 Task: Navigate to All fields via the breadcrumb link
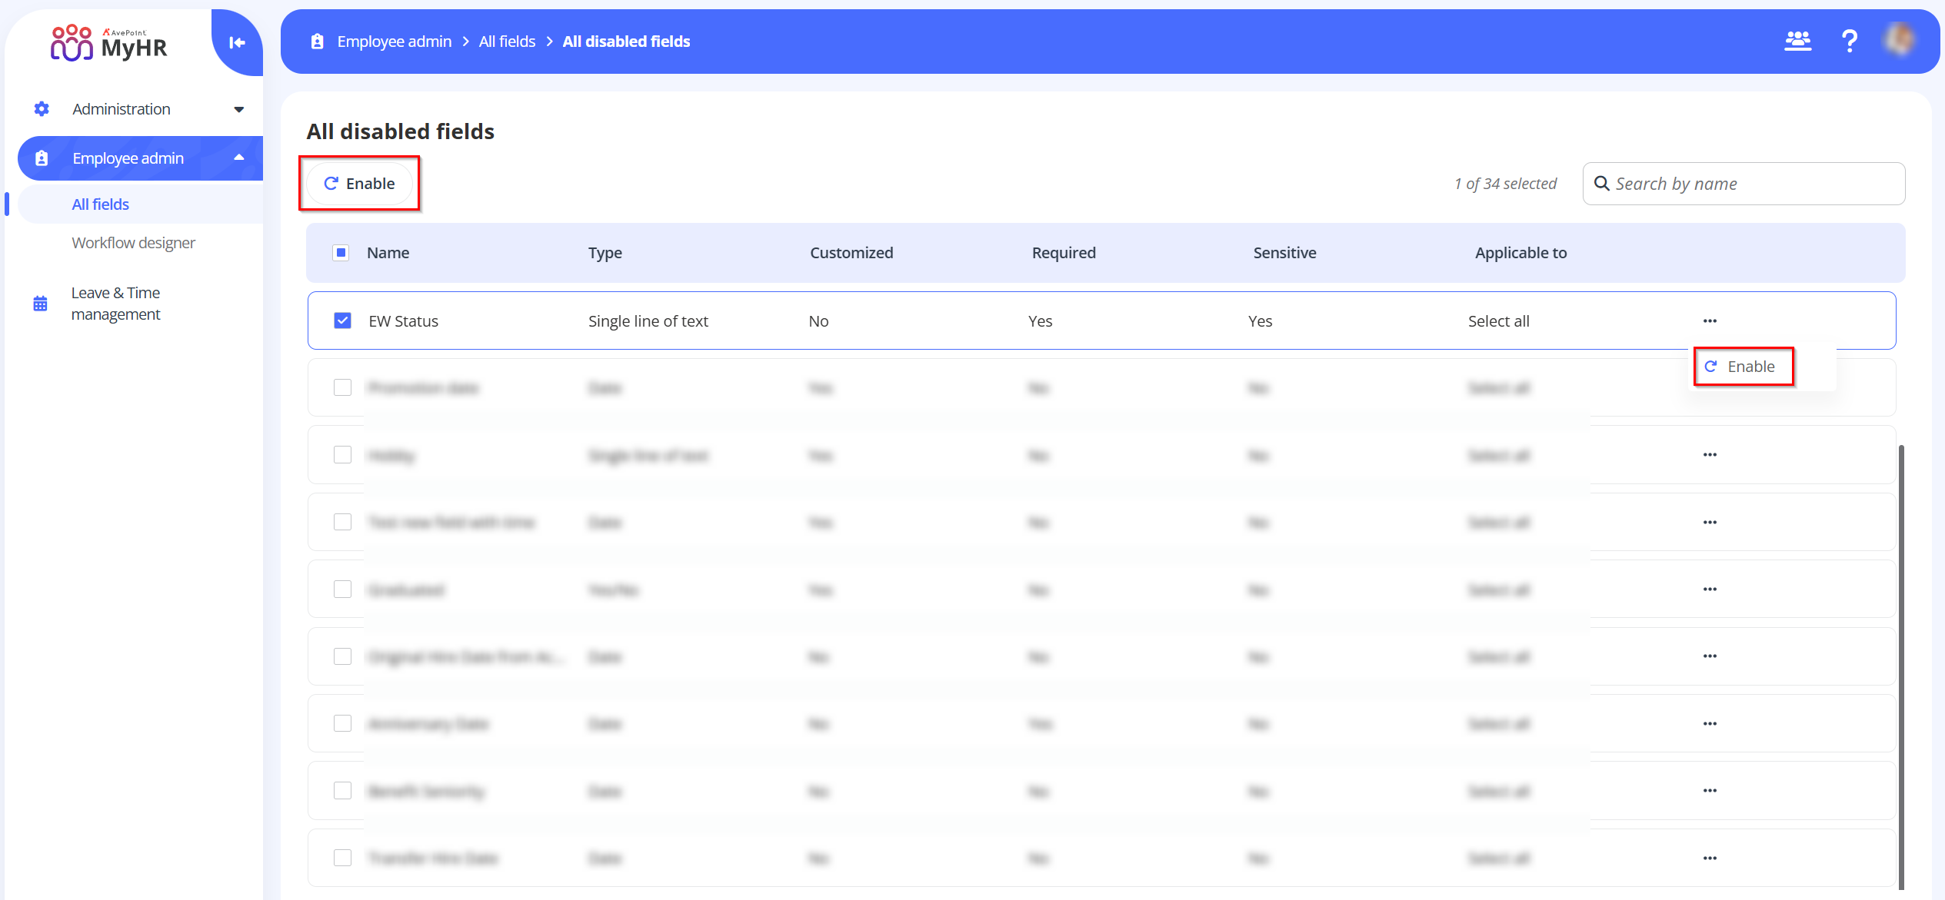click(x=507, y=41)
